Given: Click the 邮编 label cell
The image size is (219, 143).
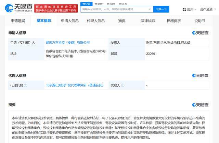Looking at the screenshot, I should (x=127, y=54).
